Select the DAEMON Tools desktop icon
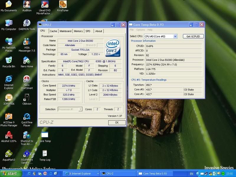 click(27, 25)
